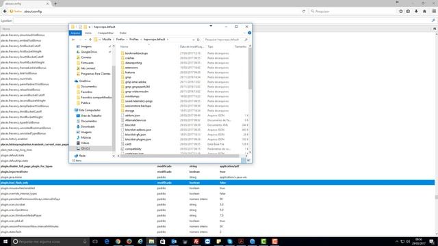Sort files by Tipo column header
The width and height of the screenshot is (438, 246).
pyautogui.click(x=210, y=46)
